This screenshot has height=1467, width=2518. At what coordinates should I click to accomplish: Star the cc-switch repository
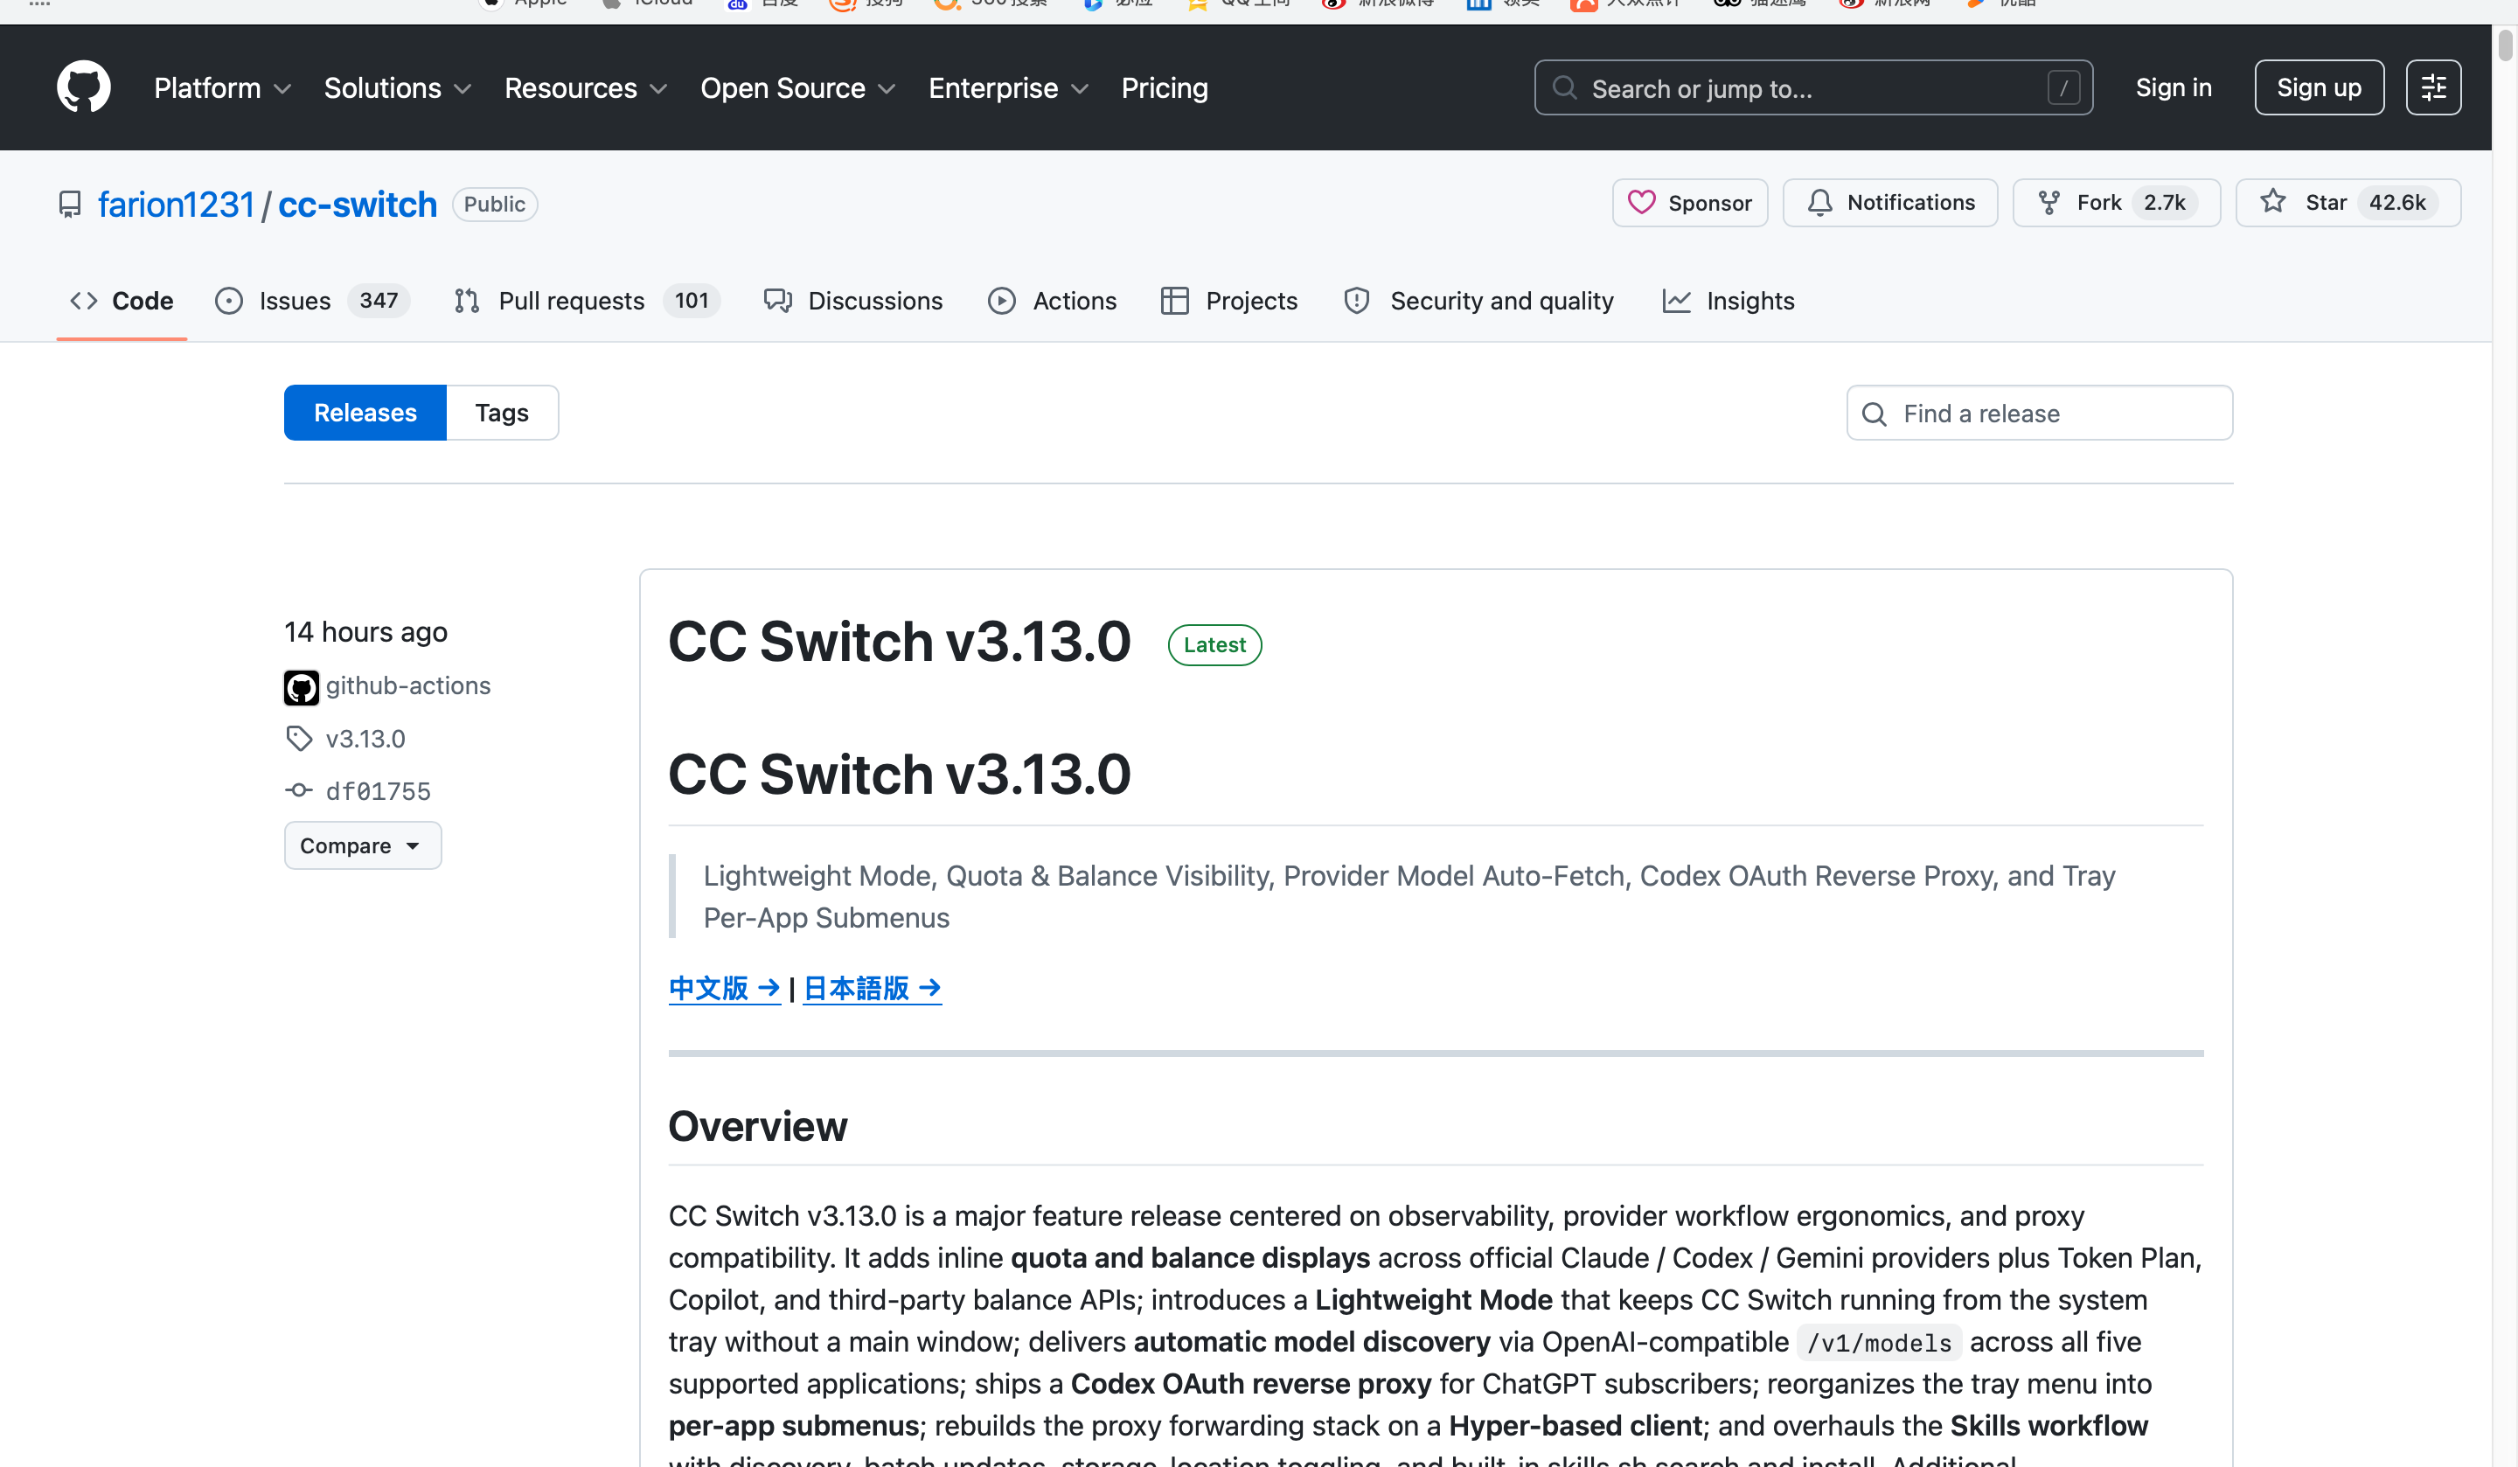(x=2348, y=203)
